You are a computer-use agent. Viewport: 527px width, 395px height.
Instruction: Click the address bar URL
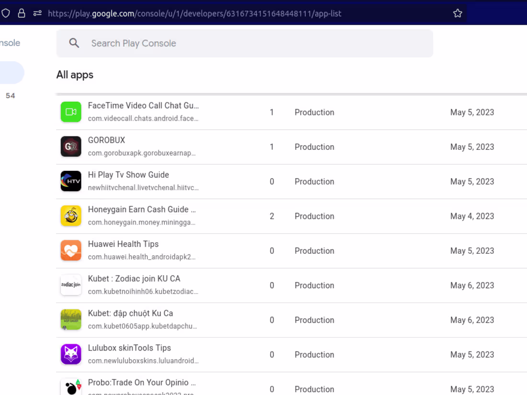tap(195, 13)
